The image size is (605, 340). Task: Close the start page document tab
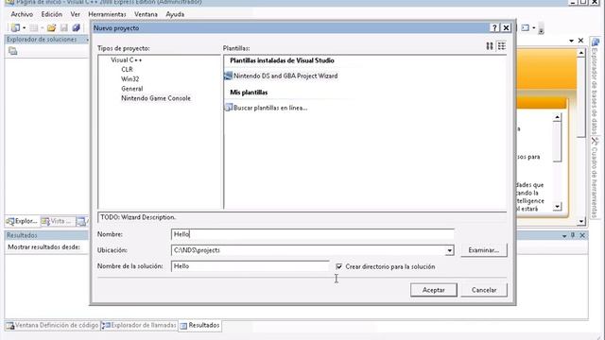pos(580,41)
